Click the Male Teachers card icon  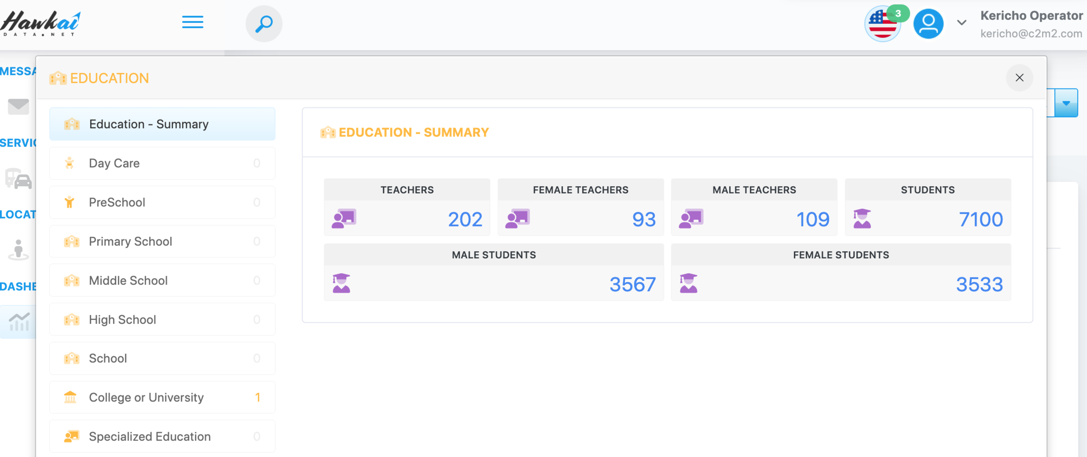(x=691, y=219)
